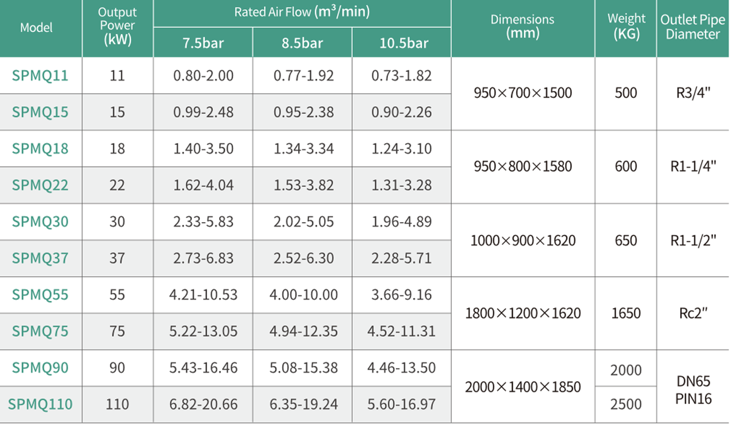Viewport: 731px width, 426px height.
Task: Click the 950×700×1500 dimensions cell
Action: [x=523, y=93]
